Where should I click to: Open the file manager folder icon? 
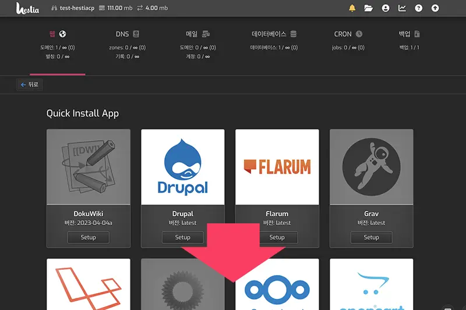pyautogui.click(x=369, y=8)
